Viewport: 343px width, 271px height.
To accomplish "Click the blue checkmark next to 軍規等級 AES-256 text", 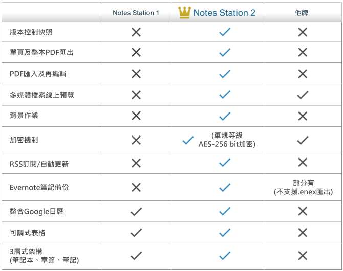I will 188,140.
